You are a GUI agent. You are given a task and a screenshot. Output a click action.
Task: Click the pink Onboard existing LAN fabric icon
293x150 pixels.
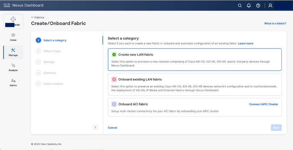[x=114, y=79]
